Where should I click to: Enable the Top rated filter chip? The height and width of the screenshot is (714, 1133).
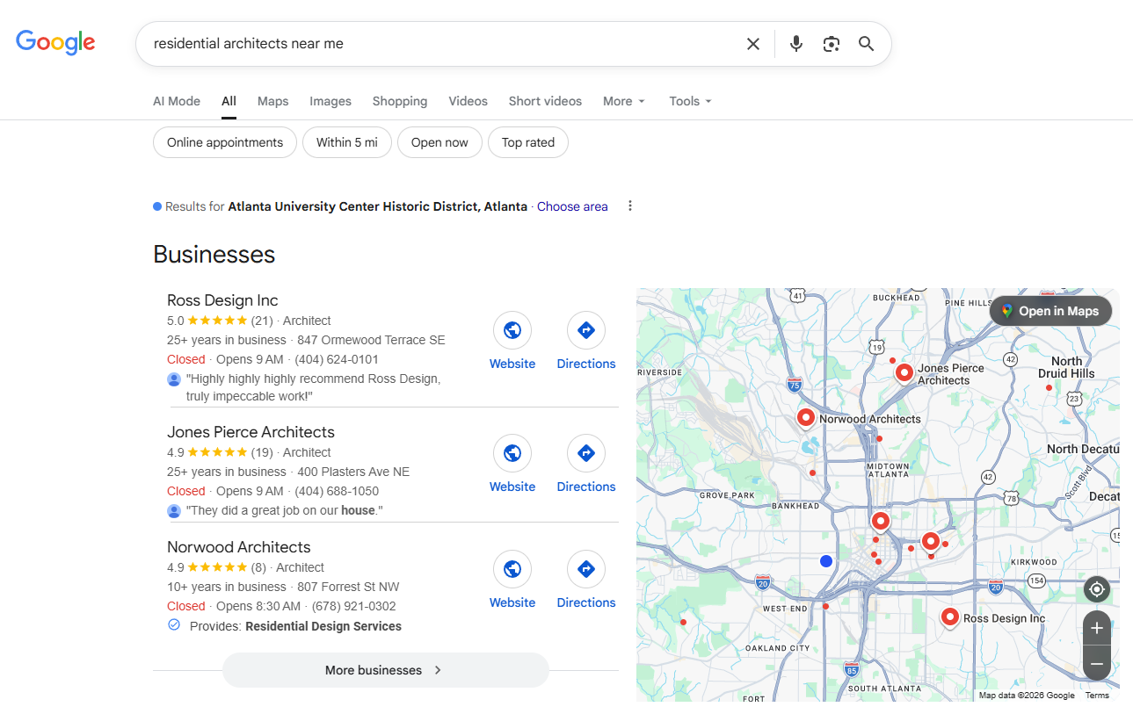(527, 142)
